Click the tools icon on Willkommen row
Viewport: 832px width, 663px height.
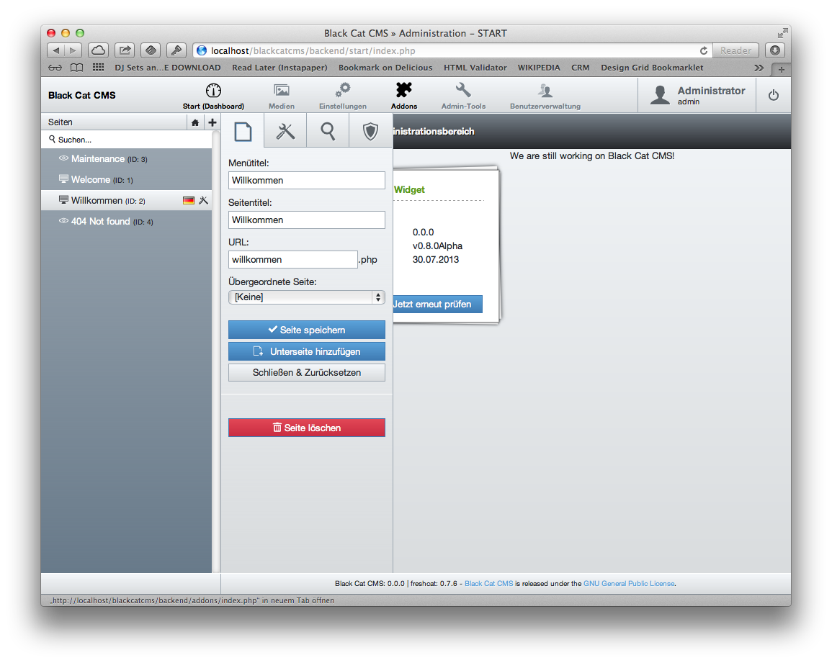[x=203, y=201]
